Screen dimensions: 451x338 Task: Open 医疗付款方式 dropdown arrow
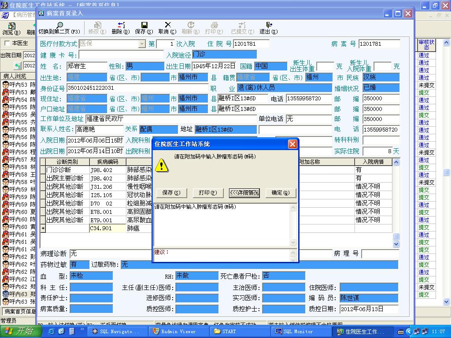(x=142, y=44)
